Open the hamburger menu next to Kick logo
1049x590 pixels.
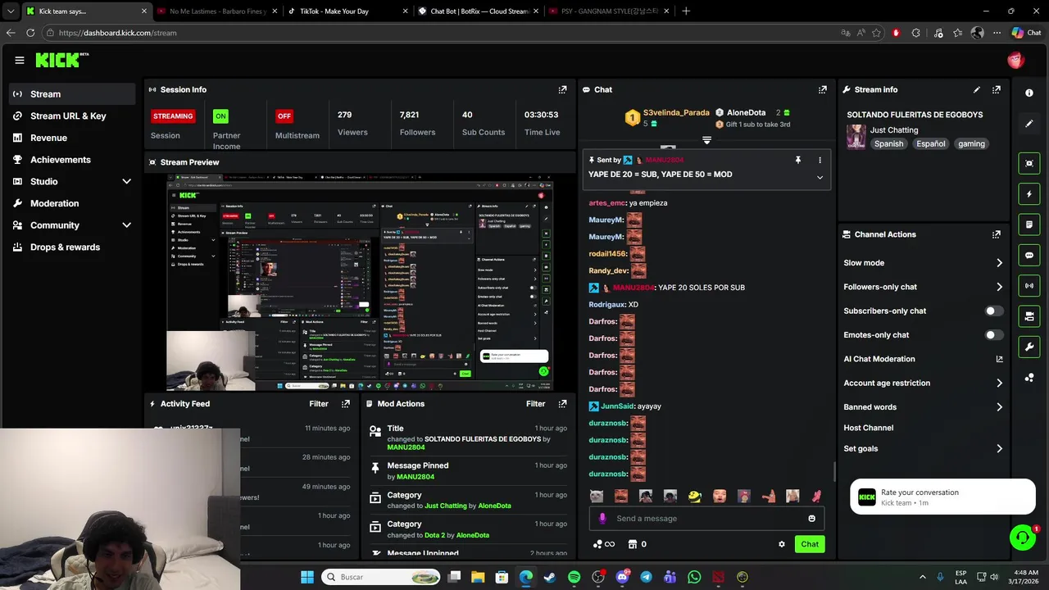(19, 60)
